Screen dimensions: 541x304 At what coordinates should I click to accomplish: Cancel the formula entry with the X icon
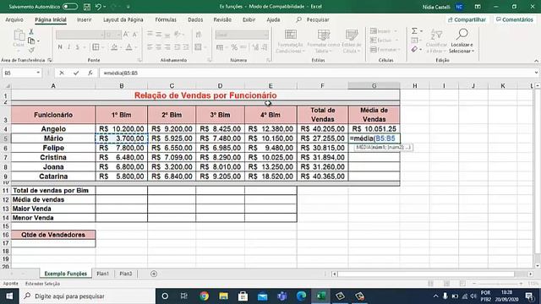[62, 73]
